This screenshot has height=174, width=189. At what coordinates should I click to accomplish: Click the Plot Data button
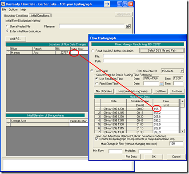131,157
